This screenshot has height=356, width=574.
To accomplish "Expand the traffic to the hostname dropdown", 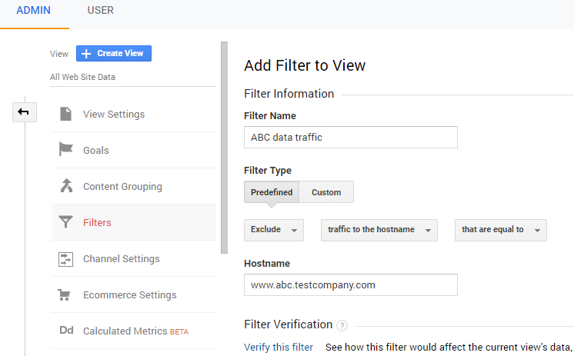I will (x=379, y=230).
